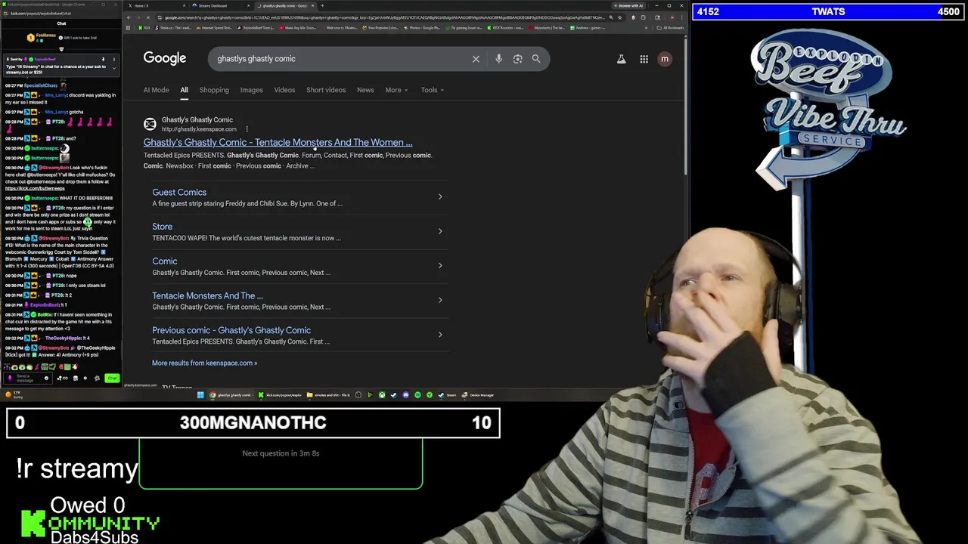968x544 pixels.
Task: Switch to the Home / X browser tab
Action: click(155, 6)
